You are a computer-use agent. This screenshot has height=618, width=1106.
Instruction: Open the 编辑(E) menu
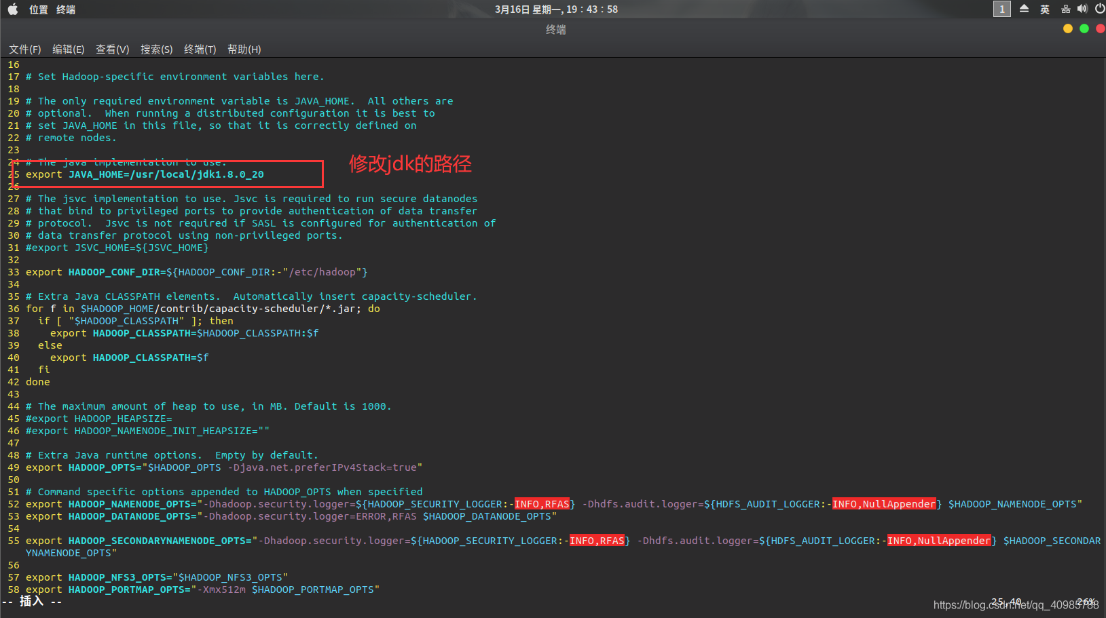pyautogui.click(x=69, y=50)
